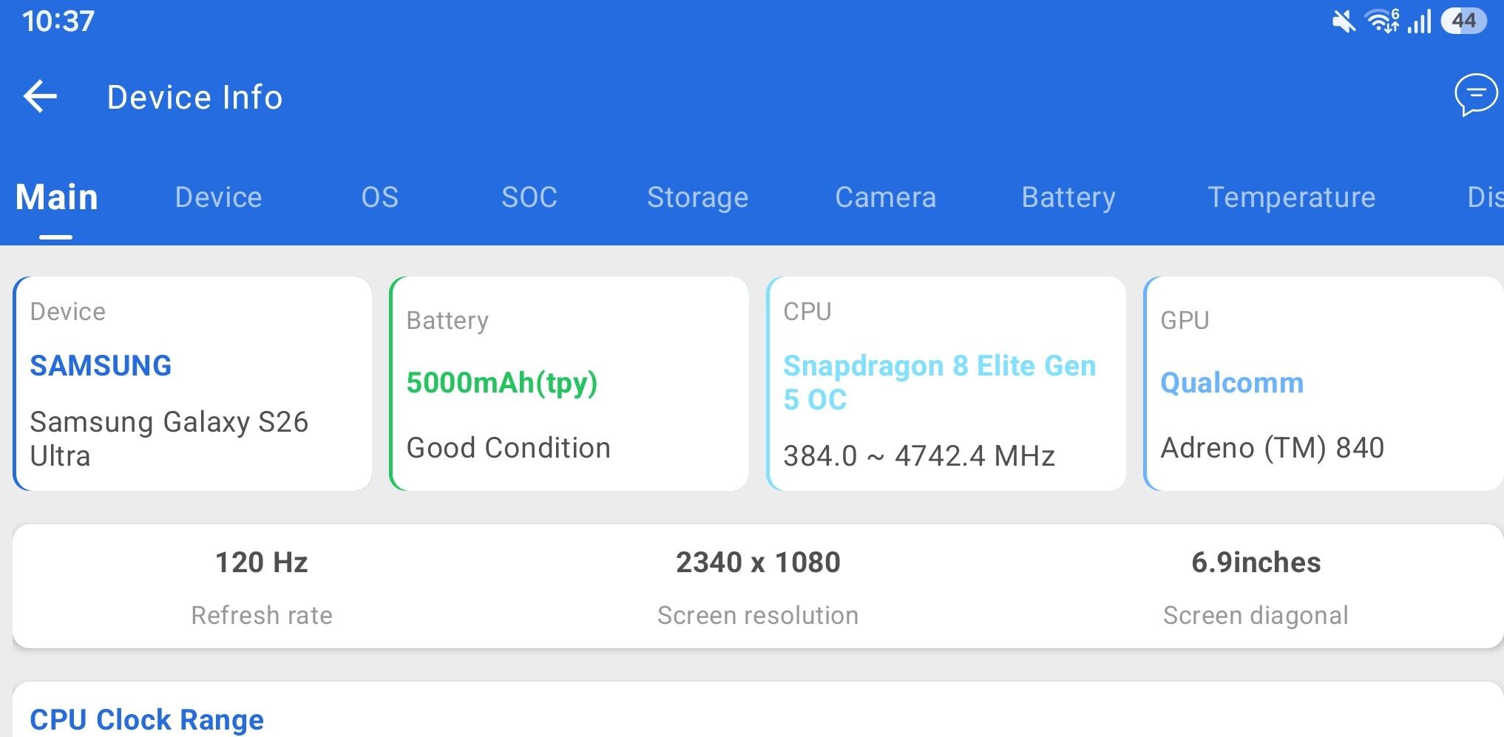Tap the 120 Hz refresh rate value
The width and height of the screenshot is (1504, 737).
tap(262, 563)
